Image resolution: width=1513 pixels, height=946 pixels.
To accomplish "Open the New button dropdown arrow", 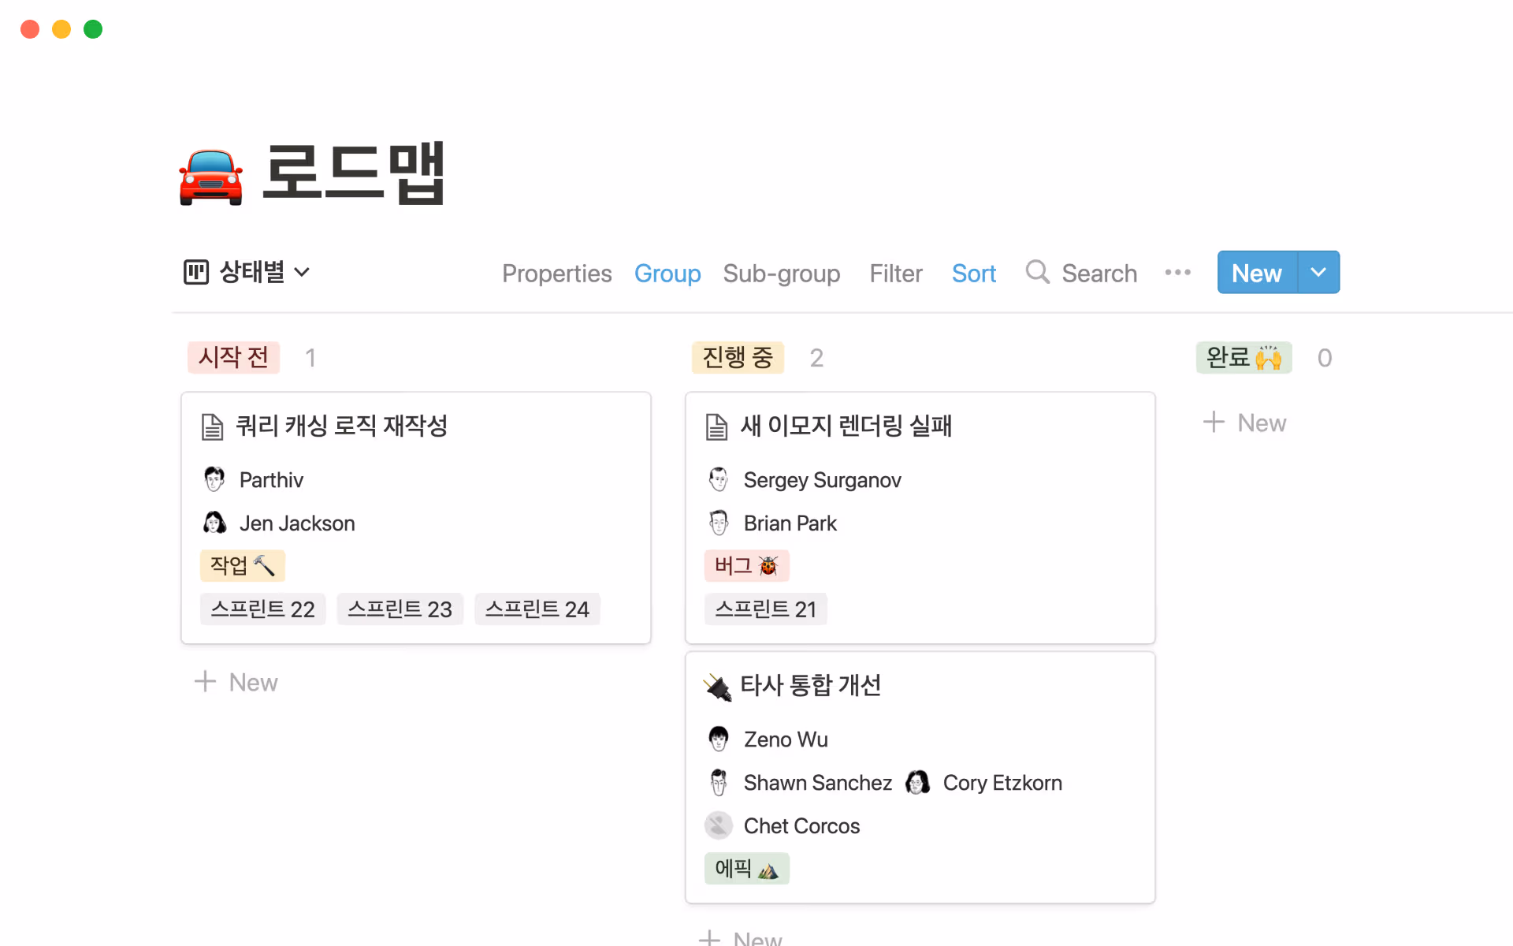I will point(1318,272).
